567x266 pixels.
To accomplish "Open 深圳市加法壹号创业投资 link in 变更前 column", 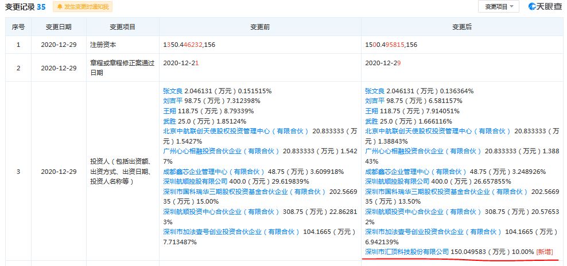I will pos(231,232).
